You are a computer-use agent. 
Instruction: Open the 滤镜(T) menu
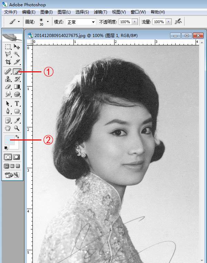[100, 12]
